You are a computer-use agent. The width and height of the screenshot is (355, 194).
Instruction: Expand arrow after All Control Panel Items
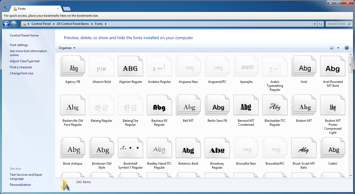(92, 24)
